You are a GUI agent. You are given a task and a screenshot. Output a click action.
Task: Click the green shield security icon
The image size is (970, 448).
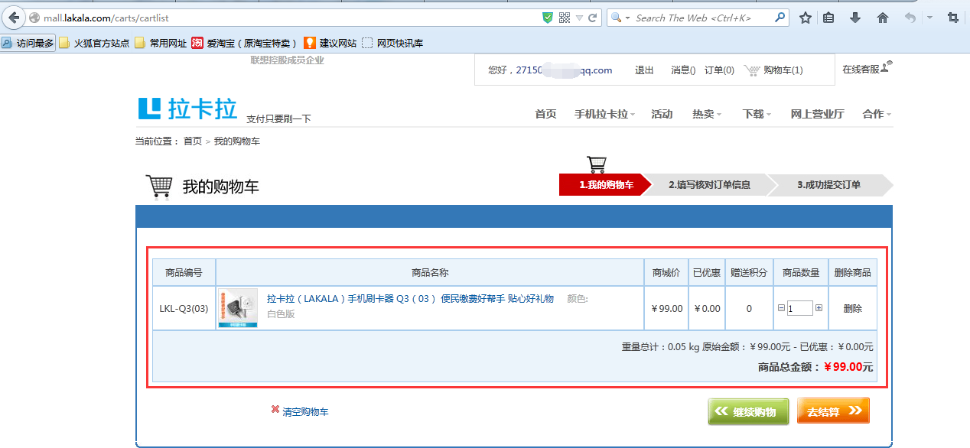click(x=548, y=18)
